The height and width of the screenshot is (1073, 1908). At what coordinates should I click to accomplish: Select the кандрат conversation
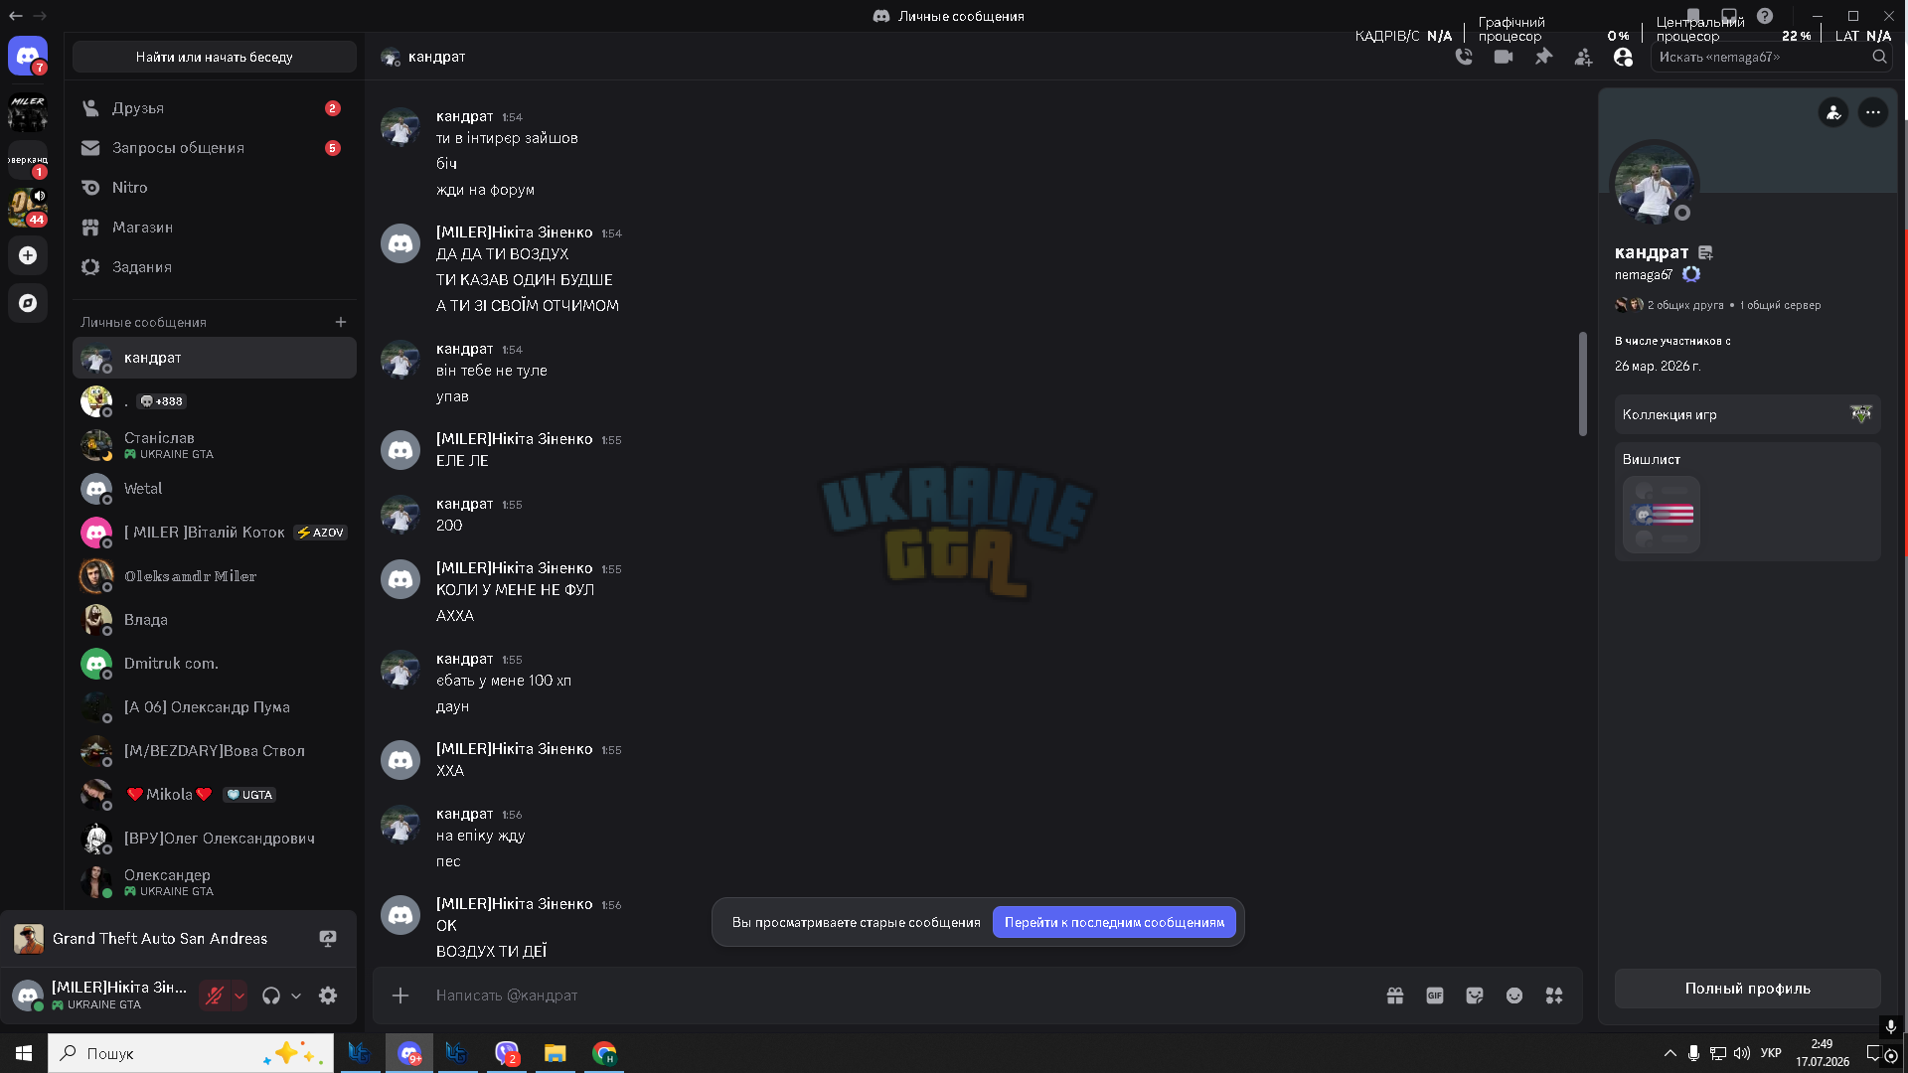(x=215, y=358)
